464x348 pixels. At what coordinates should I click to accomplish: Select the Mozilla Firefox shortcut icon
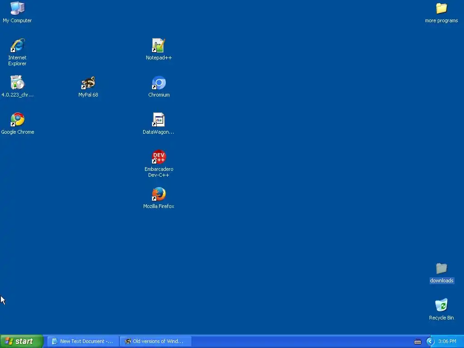pos(159,194)
